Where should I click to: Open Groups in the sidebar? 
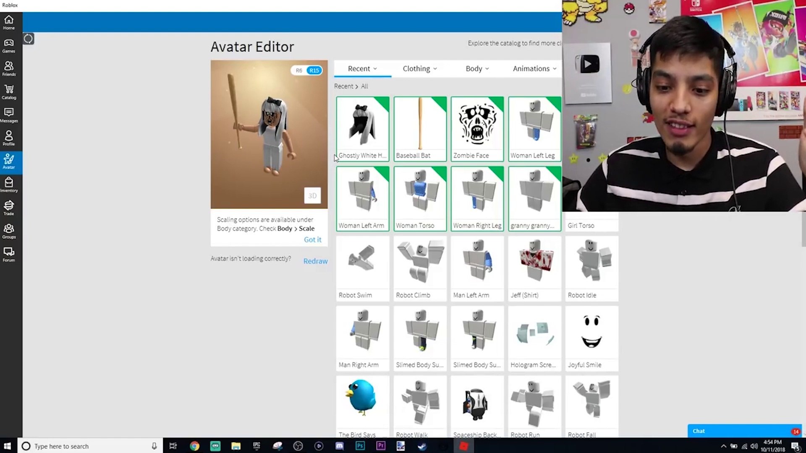[x=9, y=231]
